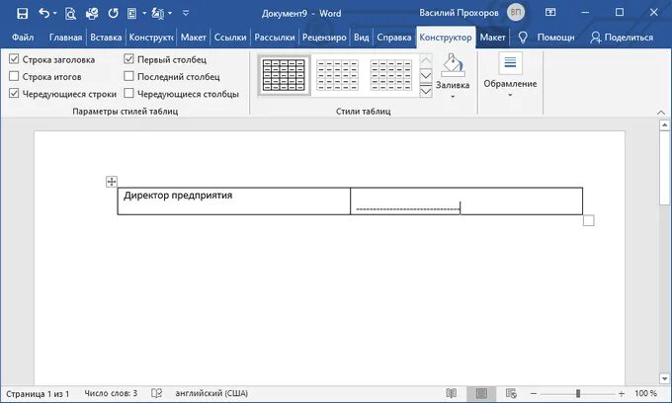This screenshot has width=672, height=403.
Task: Open the table tools Конструктор tab
Action: [446, 38]
